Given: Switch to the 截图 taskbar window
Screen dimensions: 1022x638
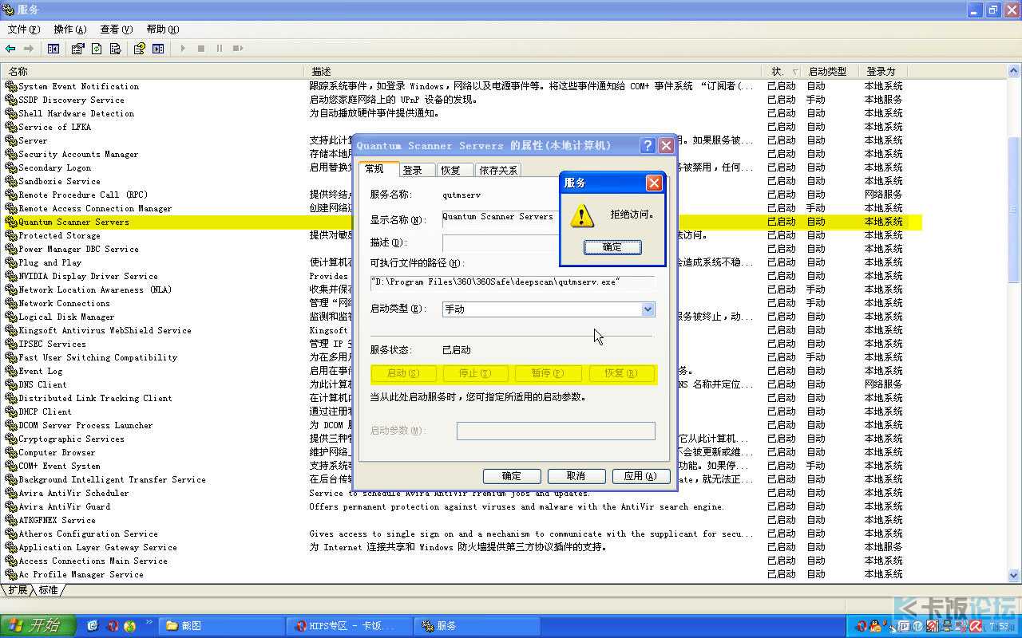Looking at the screenshot, I should [222, 626].
